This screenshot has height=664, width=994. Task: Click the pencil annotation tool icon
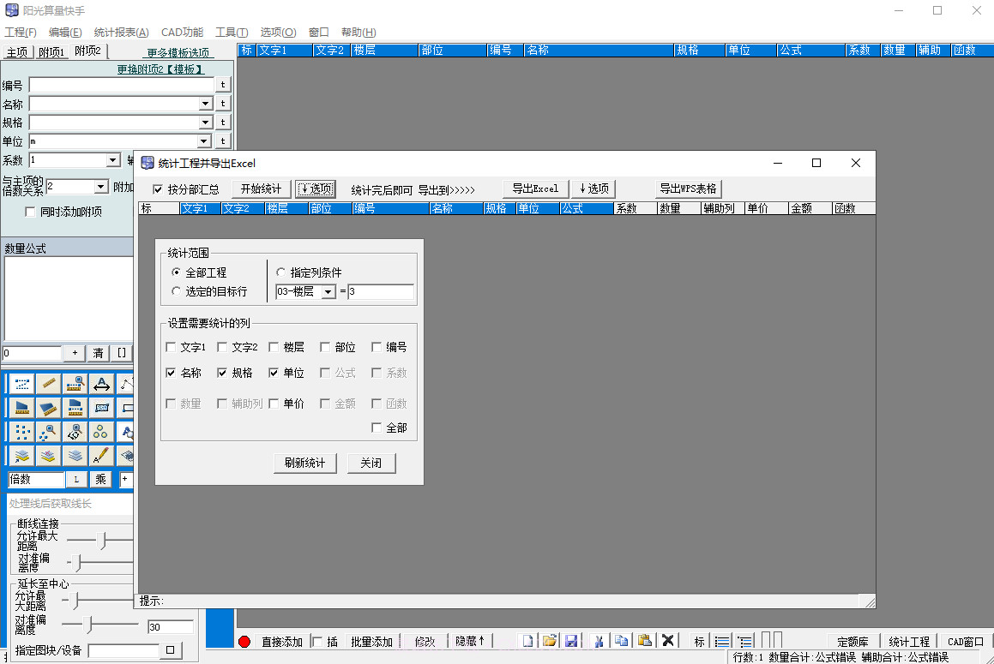(100, 454)
